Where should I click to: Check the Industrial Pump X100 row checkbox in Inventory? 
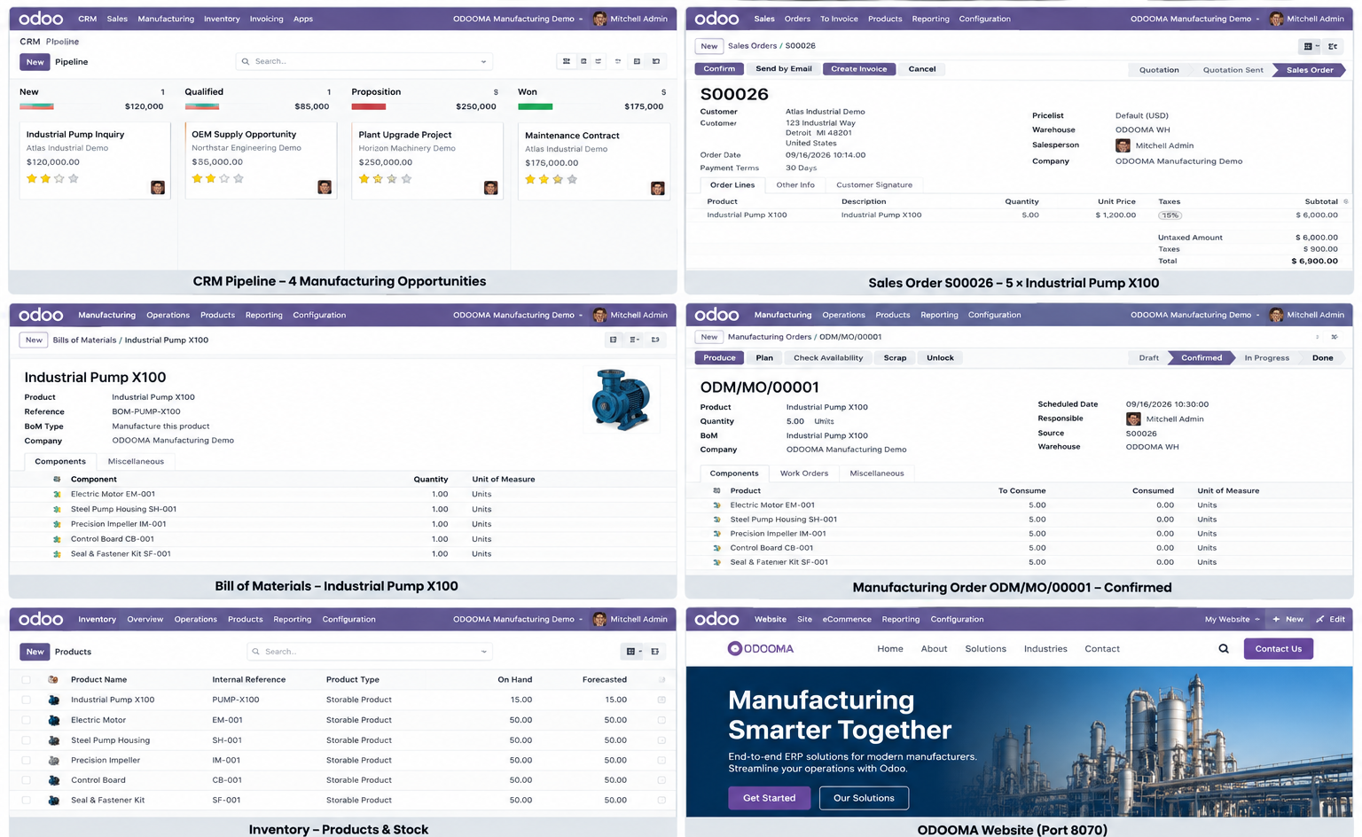[26, 700]
